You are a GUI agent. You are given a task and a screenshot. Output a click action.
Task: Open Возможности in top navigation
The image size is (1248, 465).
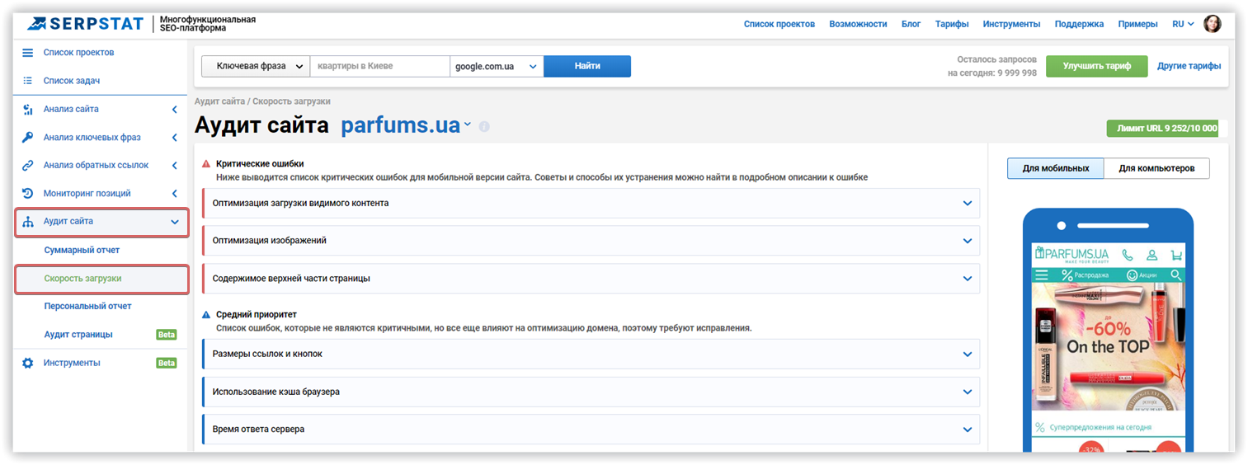tap(858, 24)
